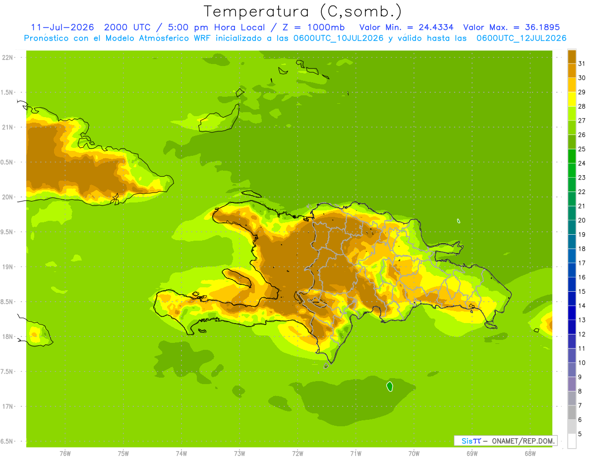Click the legend value "14"

click(582, 306)
